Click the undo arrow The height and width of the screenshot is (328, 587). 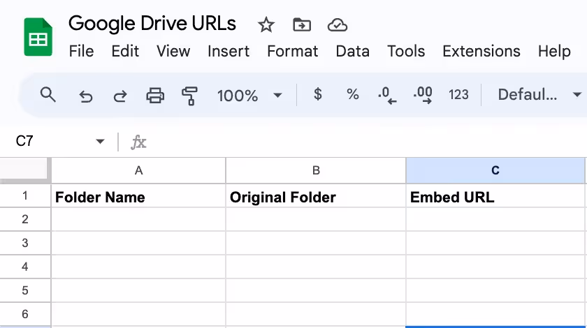(x=86, y=96)
